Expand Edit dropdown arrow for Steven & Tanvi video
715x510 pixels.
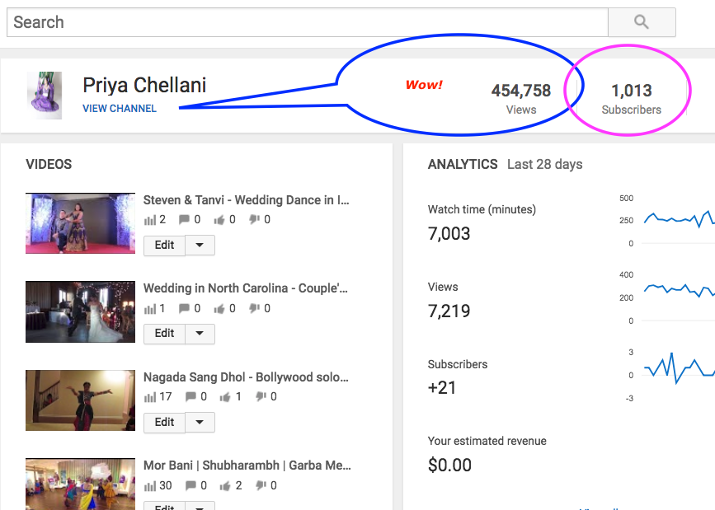200,246
